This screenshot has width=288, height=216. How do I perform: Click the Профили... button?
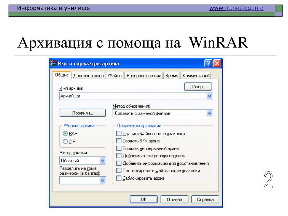pyautogui.click(x=83, y=113)
